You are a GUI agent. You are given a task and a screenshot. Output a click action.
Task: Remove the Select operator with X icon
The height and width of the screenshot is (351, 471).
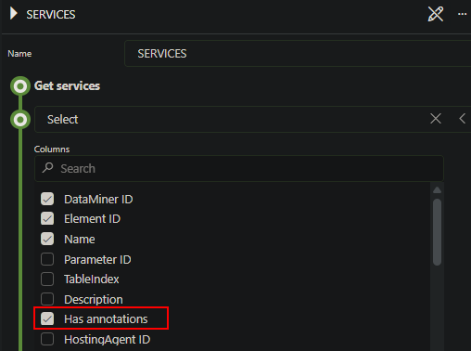436,119
